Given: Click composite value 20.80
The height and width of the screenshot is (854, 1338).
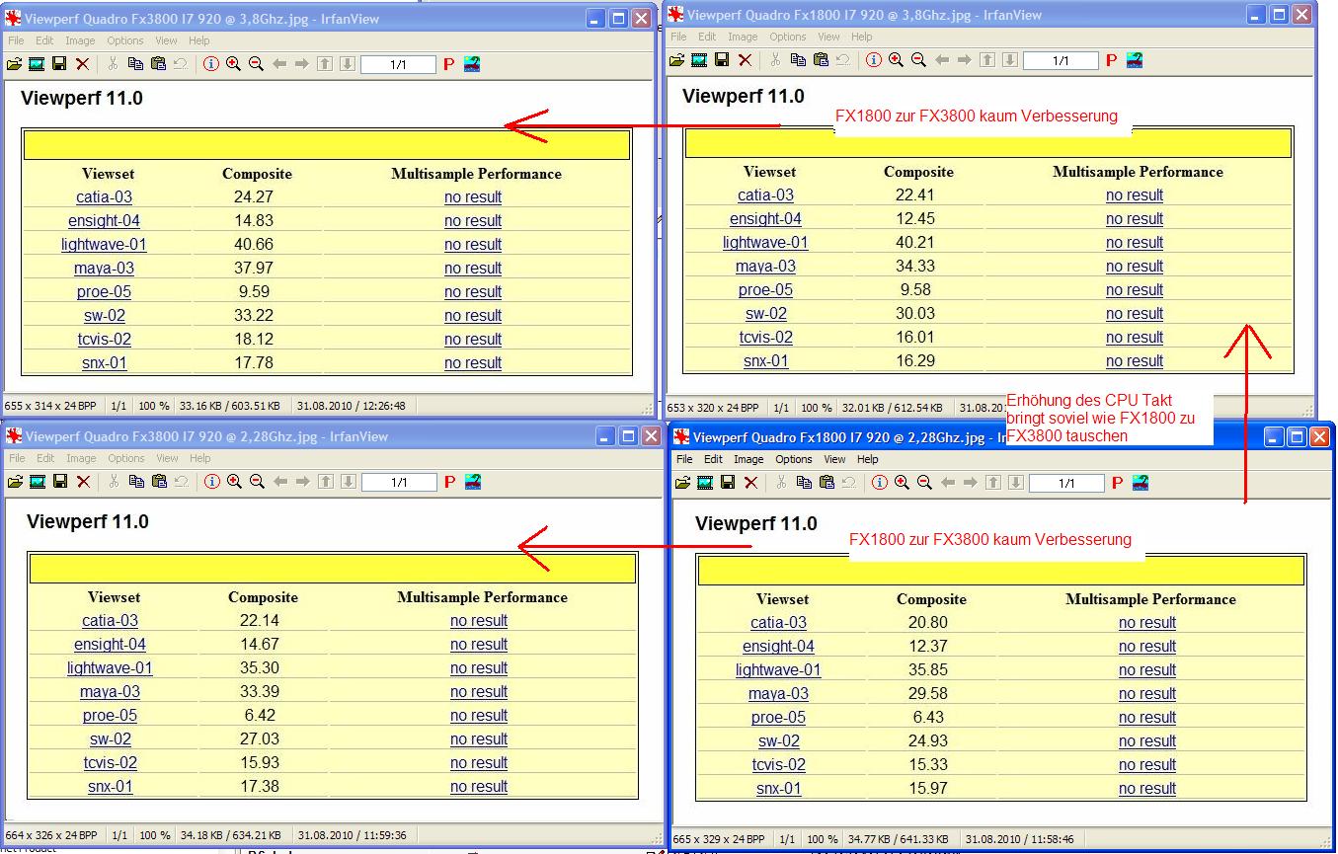Looking at the screenshot, I should pyautogui.click(x=928, y=622).
